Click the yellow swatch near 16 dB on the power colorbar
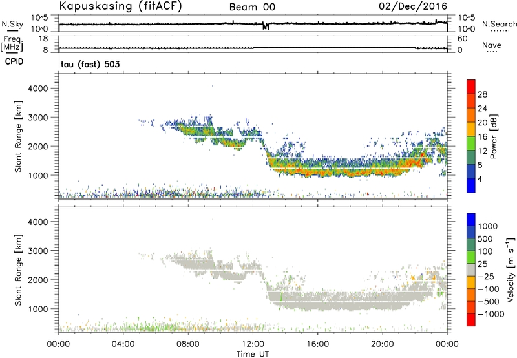 (471, 129)
